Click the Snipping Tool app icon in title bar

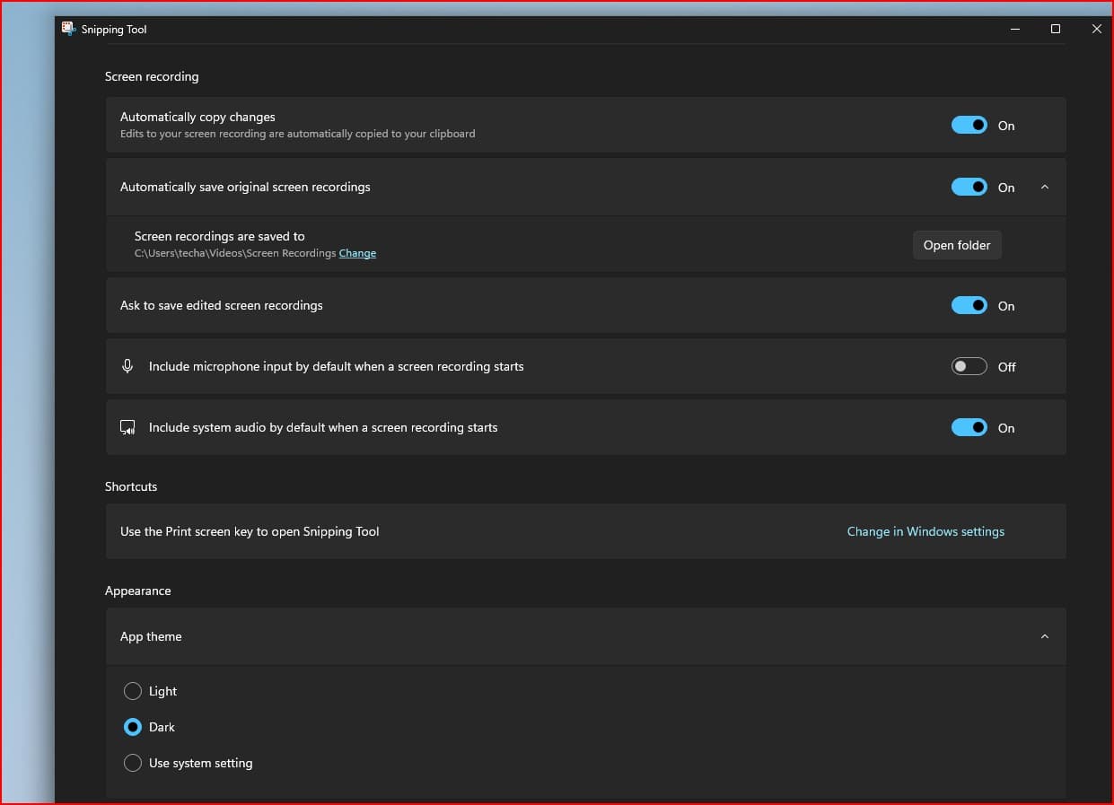68,29
